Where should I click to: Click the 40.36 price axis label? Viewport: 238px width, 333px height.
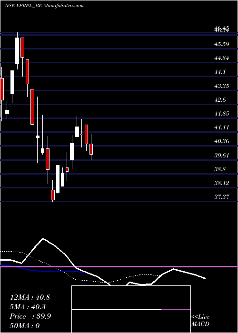click(x=222, y=141)
